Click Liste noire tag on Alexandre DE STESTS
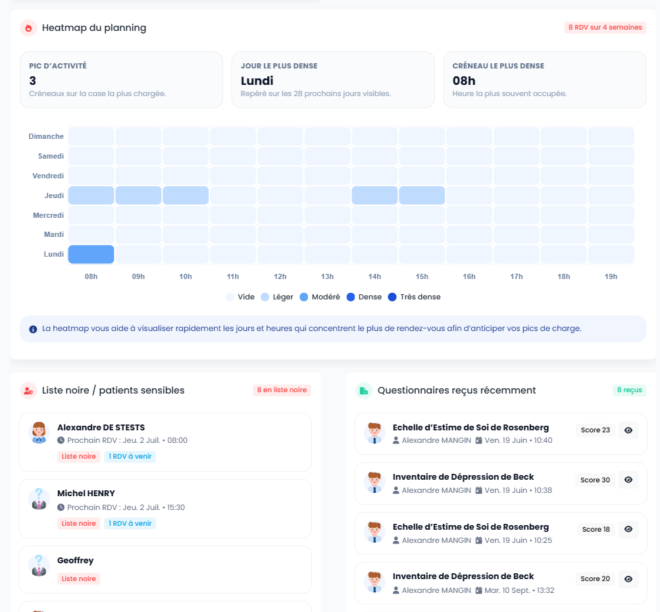660x612 pixels. (x=79, y=456)
